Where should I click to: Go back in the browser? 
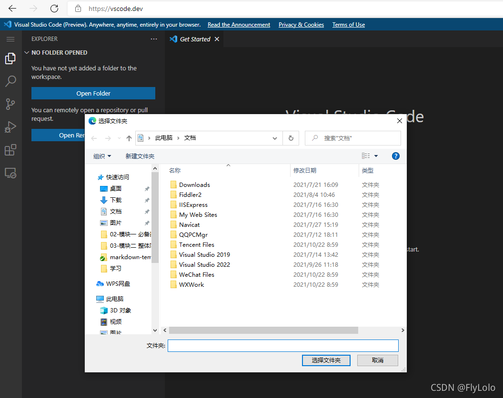(12, 9)
